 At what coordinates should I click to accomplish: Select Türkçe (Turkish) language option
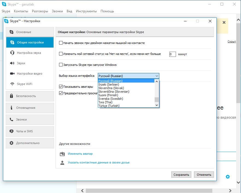point(126,106)
